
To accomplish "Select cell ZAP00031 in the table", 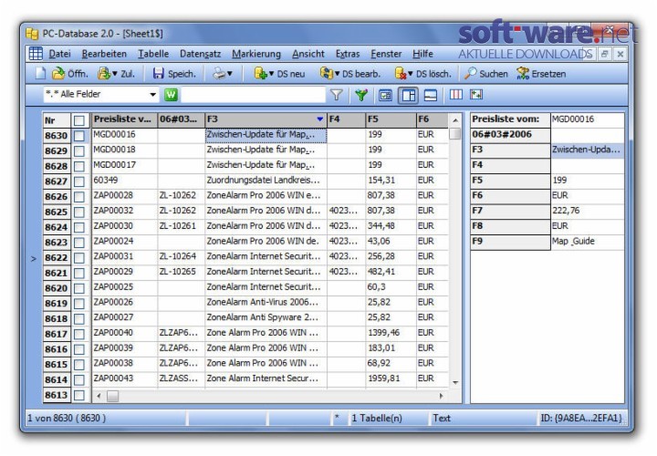I will [x=124, y=256].
